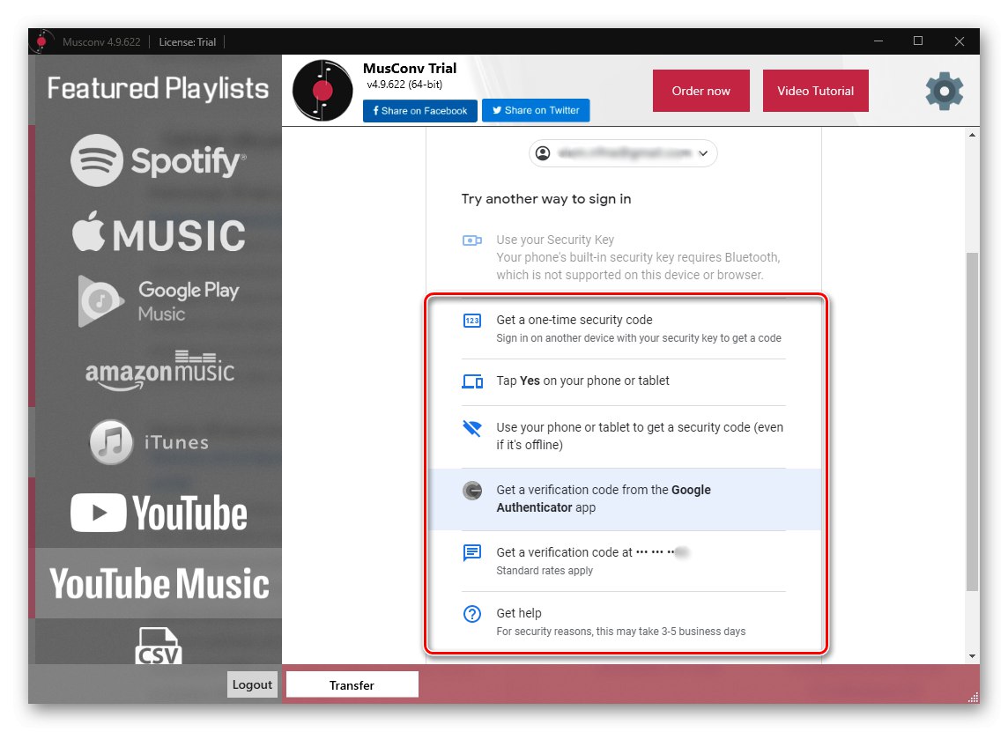Click Share on Facebook button
The image size is (1008, 732).
click(x=419, y=110)
